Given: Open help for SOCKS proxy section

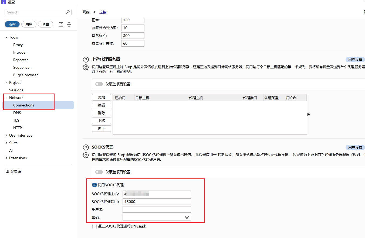Looking at the screenshot, I should (x=86, y=147).
